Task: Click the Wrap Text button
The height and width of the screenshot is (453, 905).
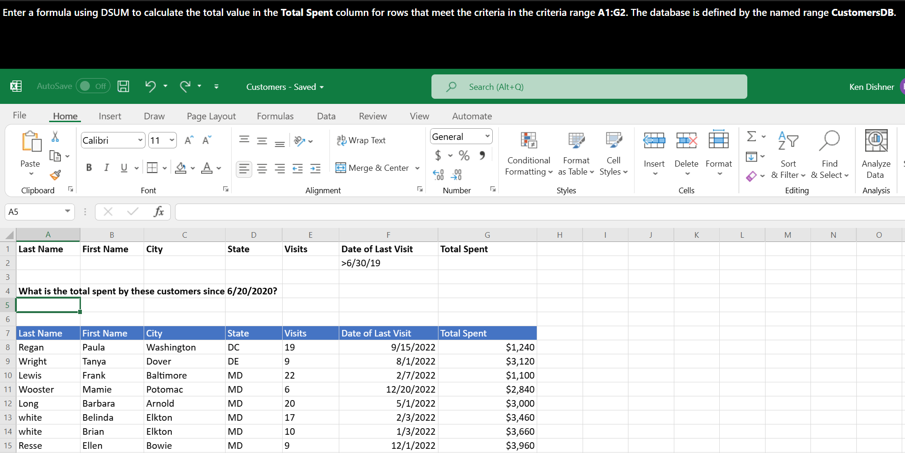Action: (361, 140)
